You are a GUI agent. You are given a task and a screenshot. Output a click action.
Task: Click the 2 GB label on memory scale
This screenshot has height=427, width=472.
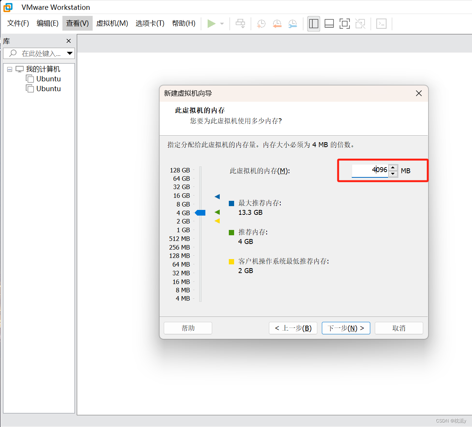coord(183,221)
